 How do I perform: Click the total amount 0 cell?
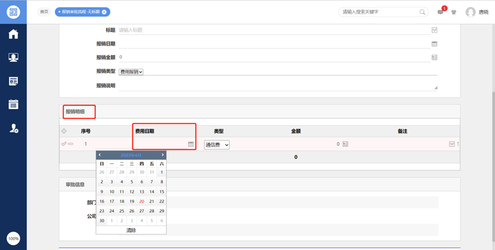(x=296, y=157)
